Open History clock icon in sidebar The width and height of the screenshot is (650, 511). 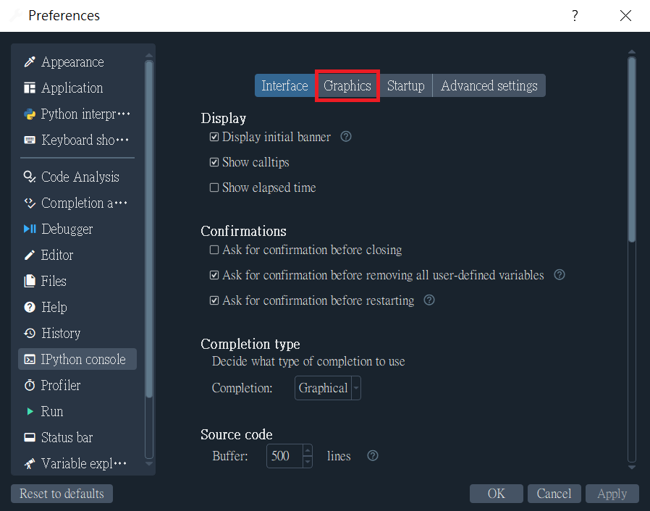(30, 333)
